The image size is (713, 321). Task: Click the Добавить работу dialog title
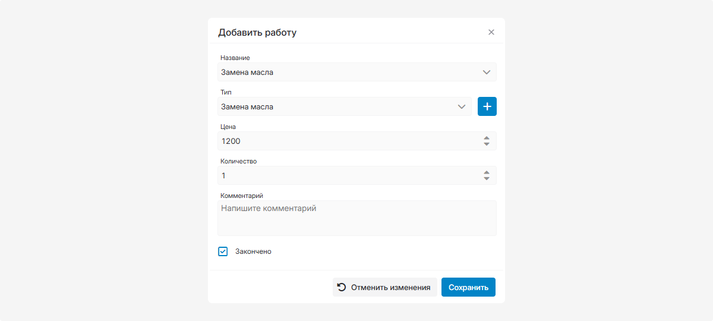pyautogui.click(x=257, y=33)
